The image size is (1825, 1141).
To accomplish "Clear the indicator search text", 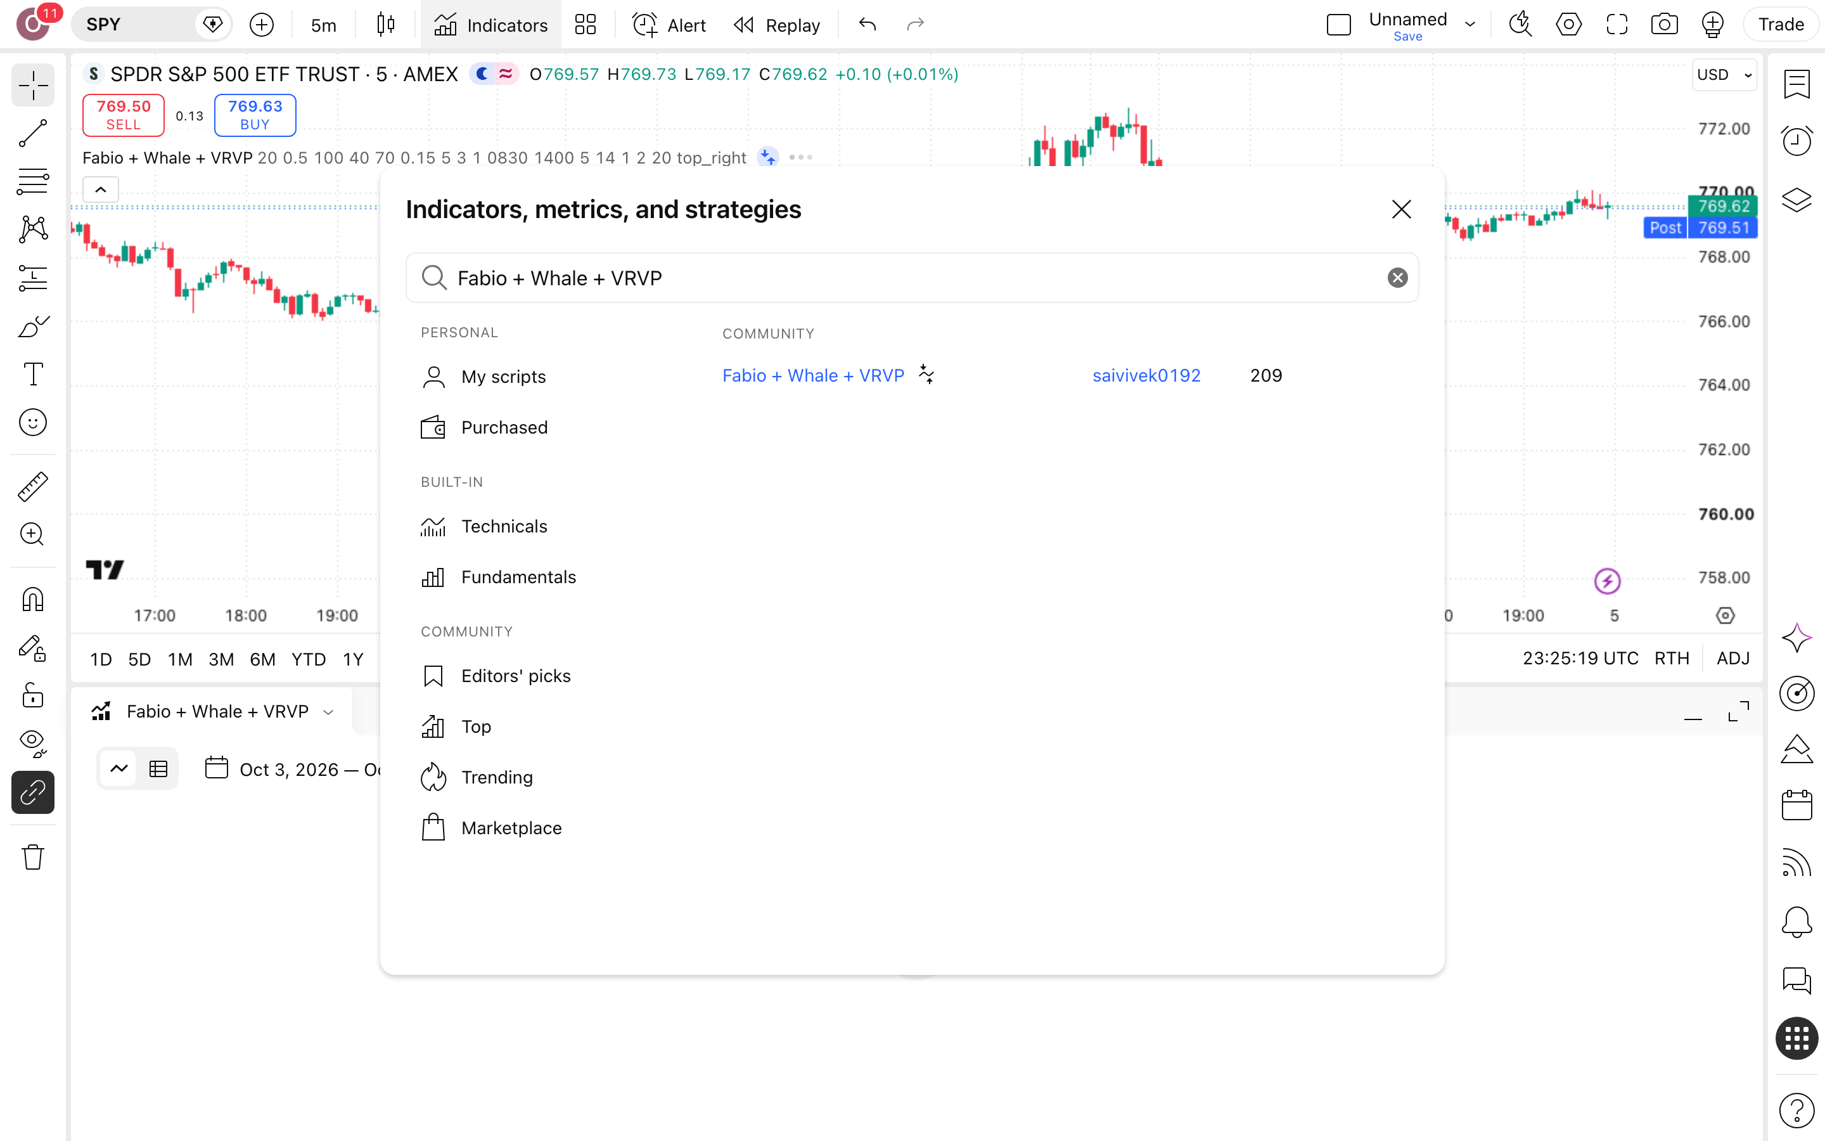I will point(1397,278).
